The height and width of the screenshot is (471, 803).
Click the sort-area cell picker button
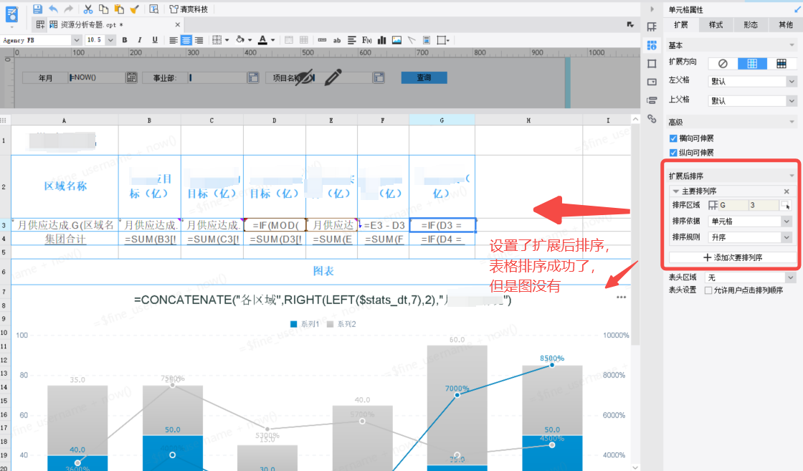click(785, 205)
